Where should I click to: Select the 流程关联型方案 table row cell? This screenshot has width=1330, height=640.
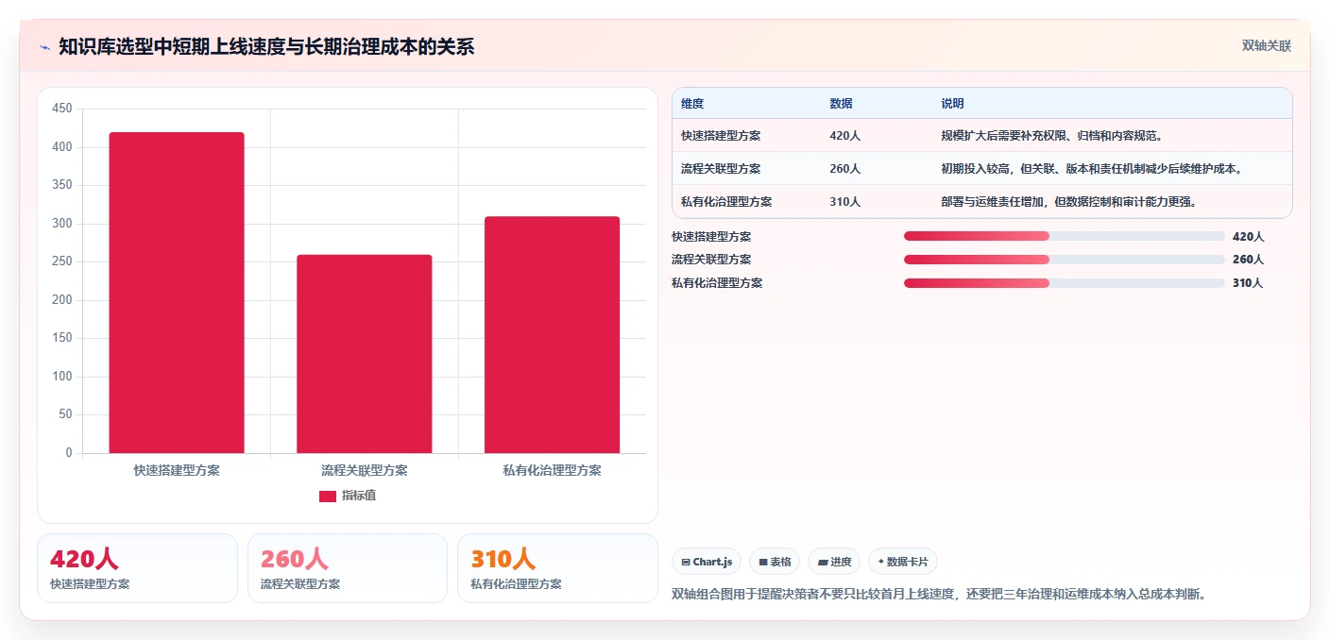(x=721, y=168)
